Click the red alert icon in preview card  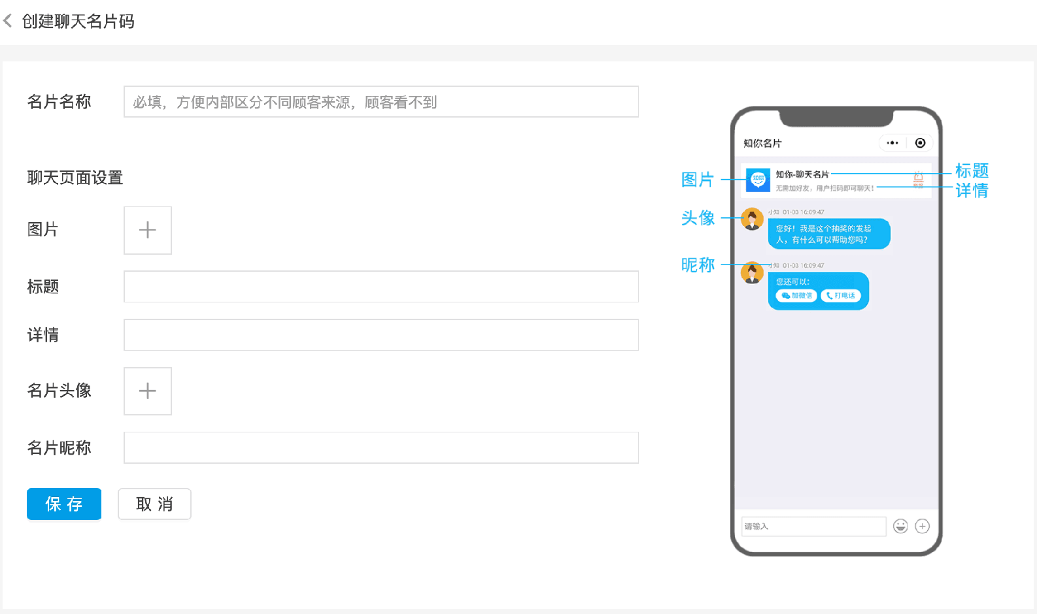[x=918, y=178]
